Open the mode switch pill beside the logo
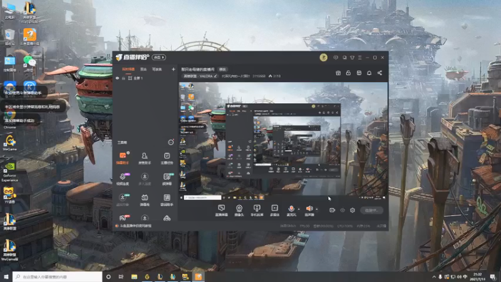The height and width of the screenshot is (282, 501). coord(159,57)
